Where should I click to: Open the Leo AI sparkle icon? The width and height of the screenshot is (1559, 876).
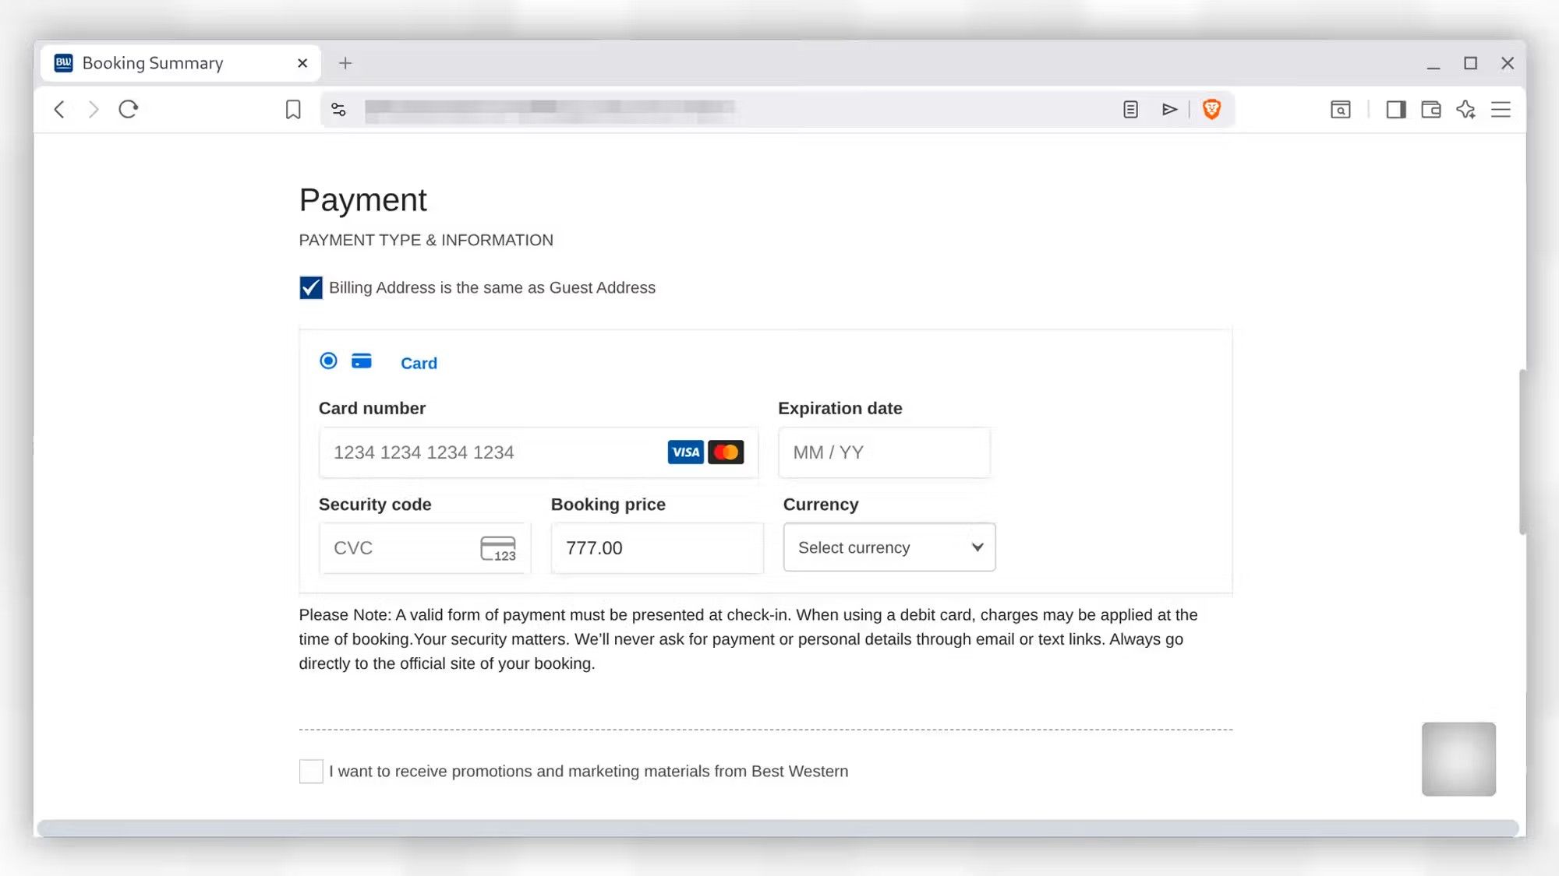1465,110
